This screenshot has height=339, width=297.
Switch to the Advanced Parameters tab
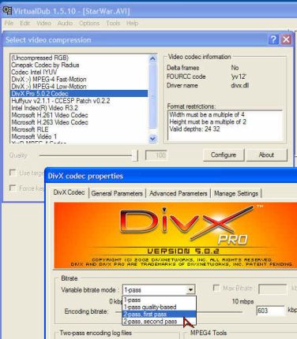coord(179,193)
